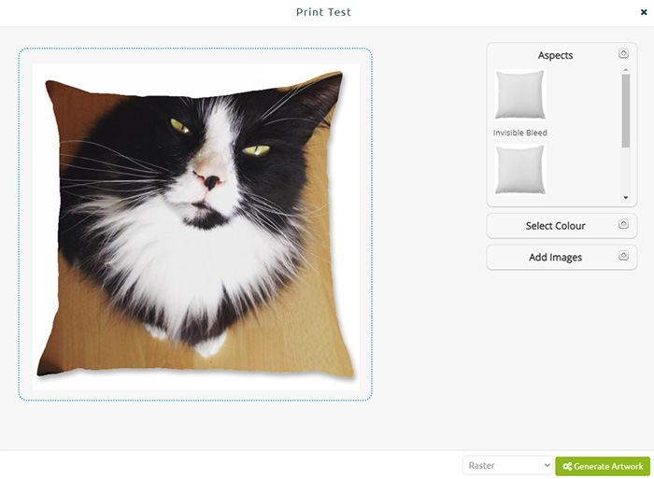This screenshot has height=479, width=654.
Task: Open the Raster output type dropdown
Action: tap(507, 465)
